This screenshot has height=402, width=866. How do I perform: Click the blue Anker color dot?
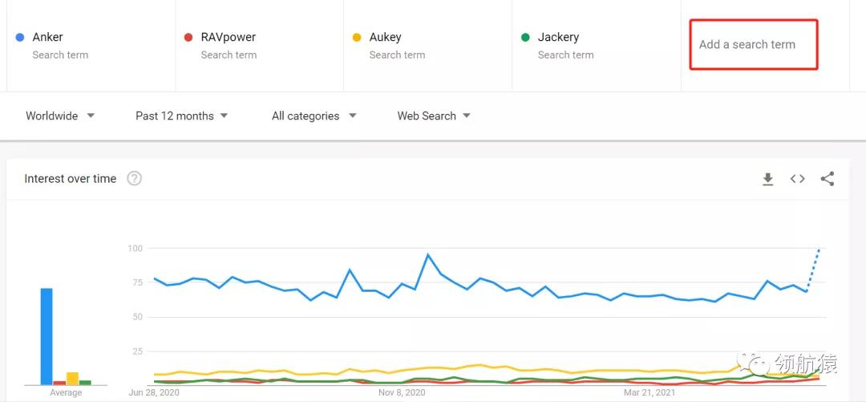(x=20, y=38)
